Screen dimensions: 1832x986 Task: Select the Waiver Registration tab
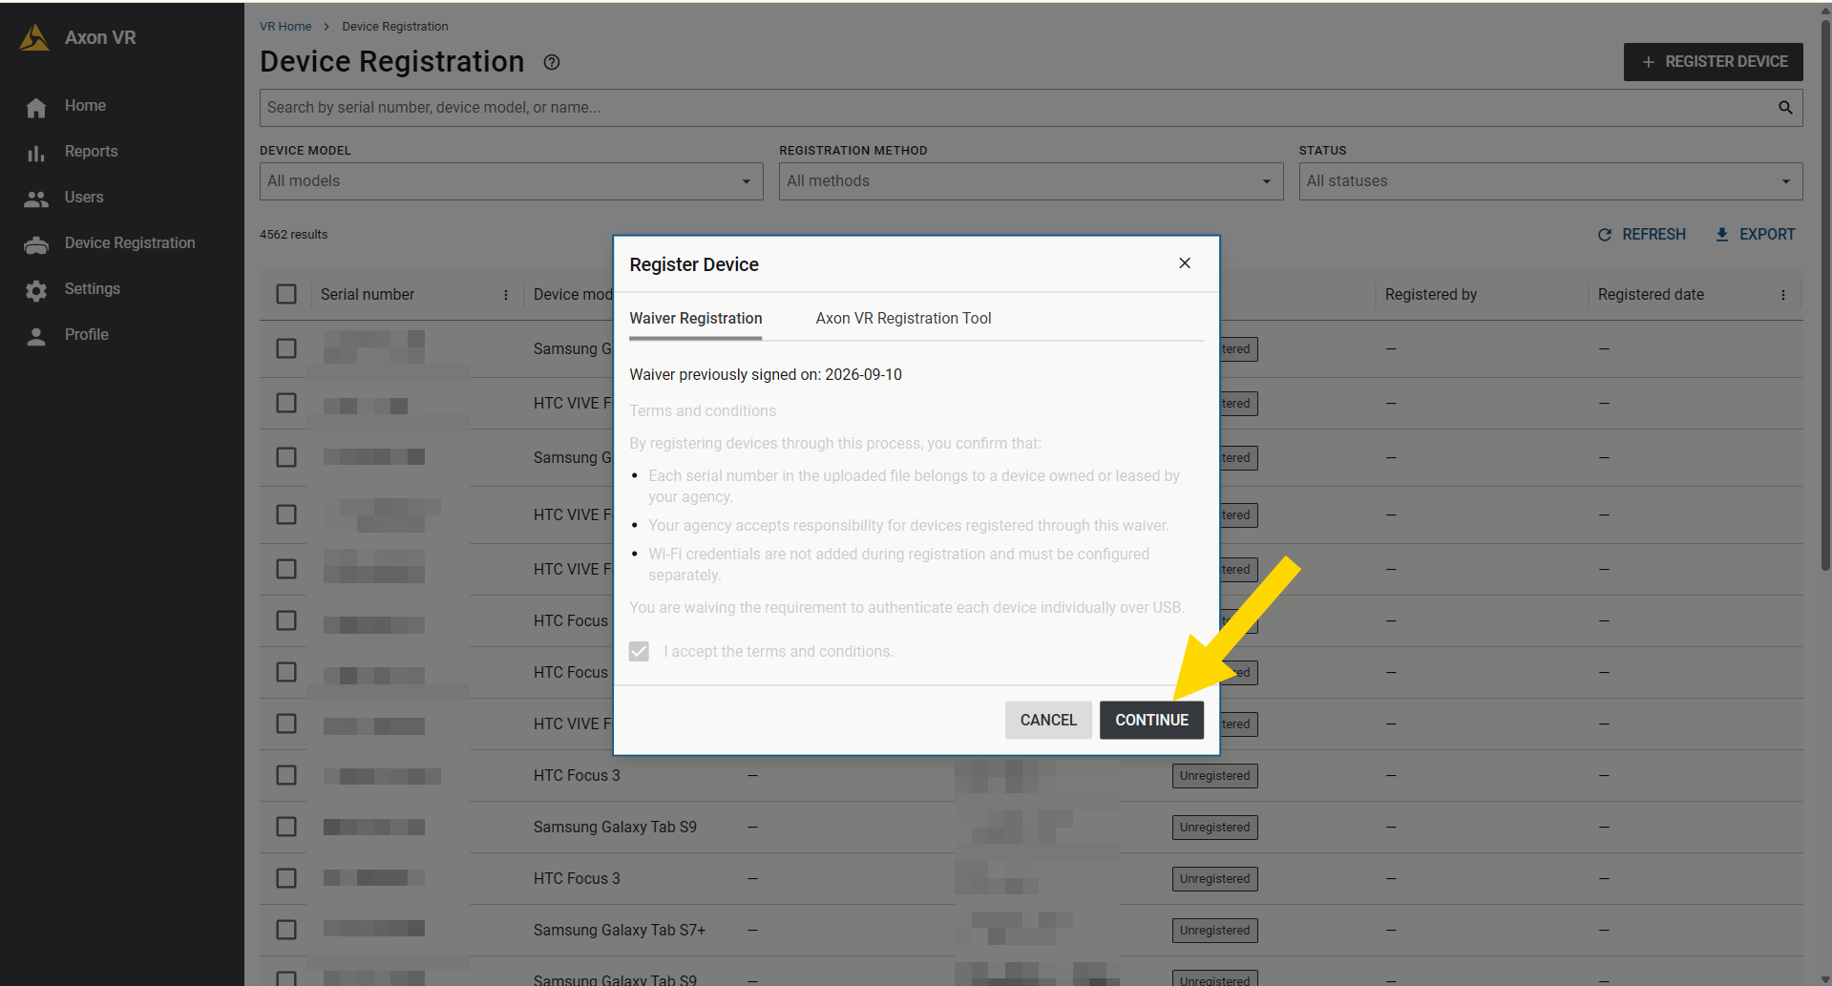696,319
